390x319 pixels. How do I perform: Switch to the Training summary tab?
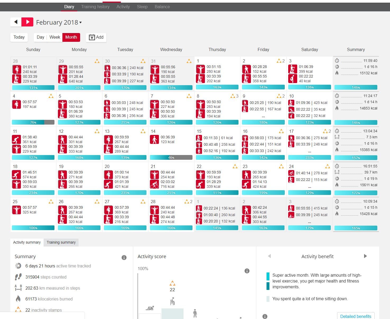tap(61, 242)
